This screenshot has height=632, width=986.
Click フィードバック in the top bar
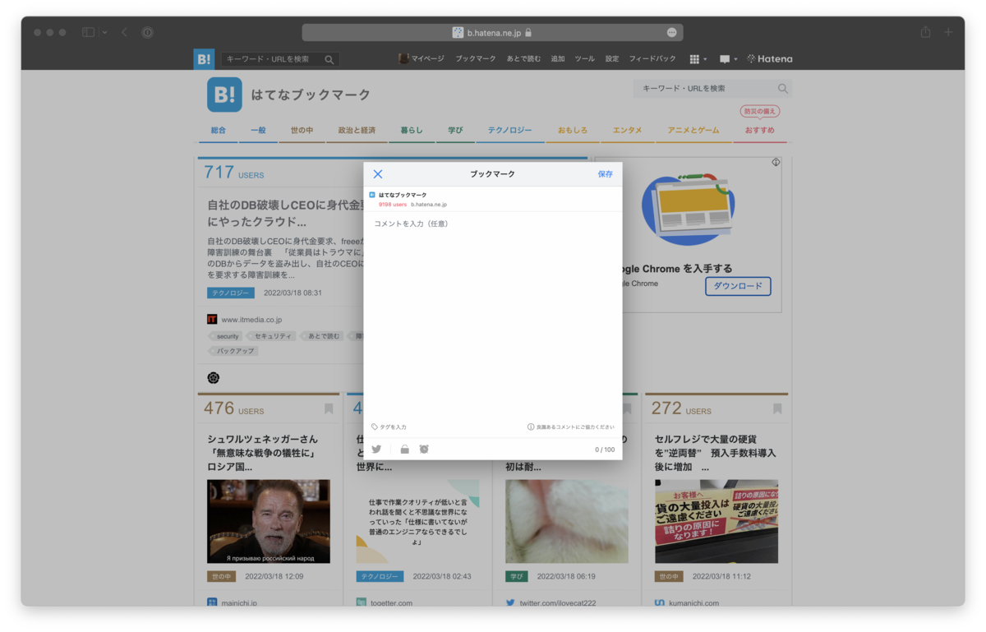(652, 59)
